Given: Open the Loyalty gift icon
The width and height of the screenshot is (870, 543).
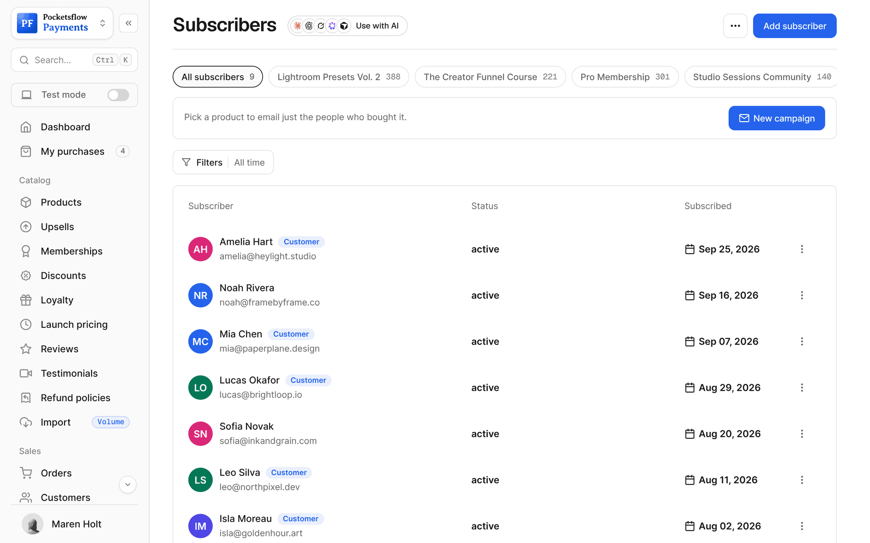Looking at the screenshot, I should click(x=26, y=300).
